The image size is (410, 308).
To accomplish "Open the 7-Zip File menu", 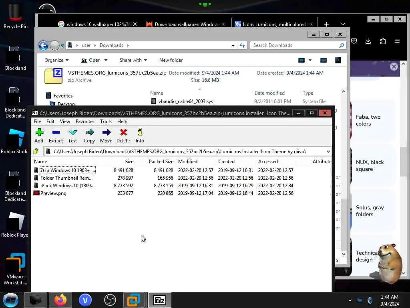I will point(37,122).
